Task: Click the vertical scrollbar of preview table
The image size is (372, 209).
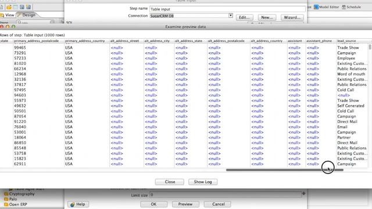Action: pyautogui.click(x=370, y=47)
